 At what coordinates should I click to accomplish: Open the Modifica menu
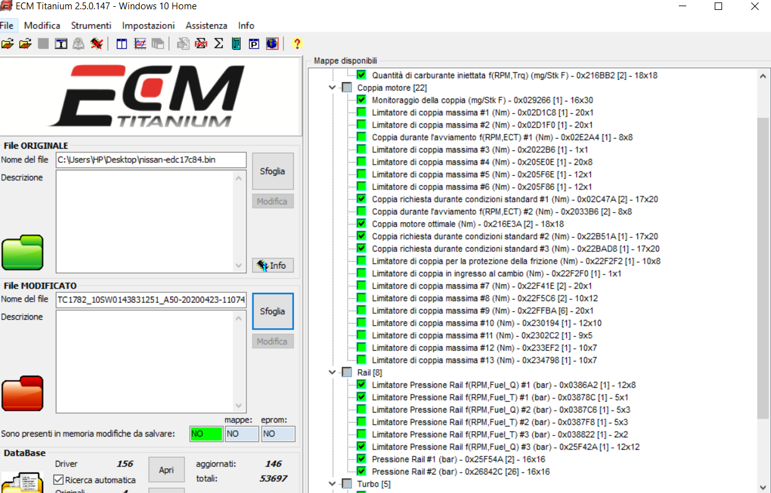(x=42, y=25)
